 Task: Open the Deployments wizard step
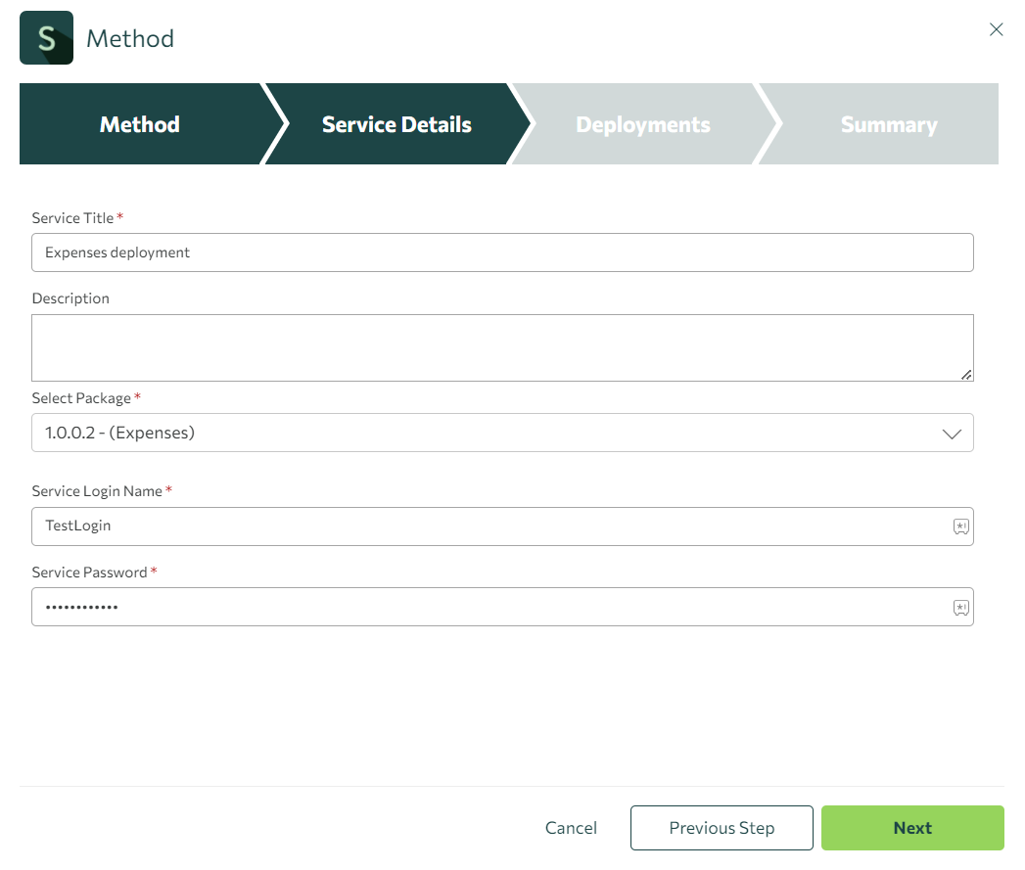642,124
